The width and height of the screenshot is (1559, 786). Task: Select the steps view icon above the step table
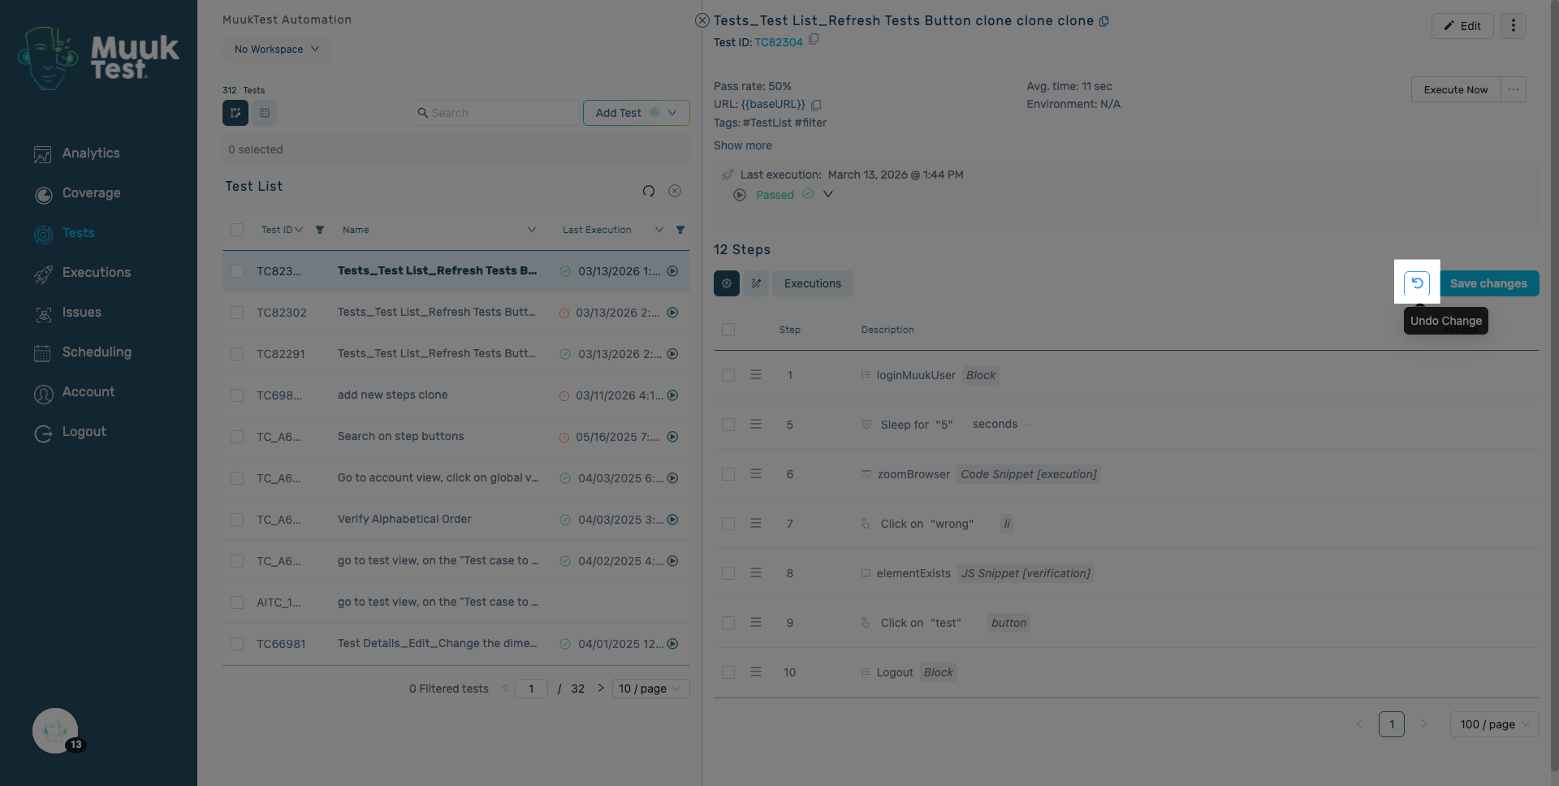pyautogui.click(x=727, y=283)
